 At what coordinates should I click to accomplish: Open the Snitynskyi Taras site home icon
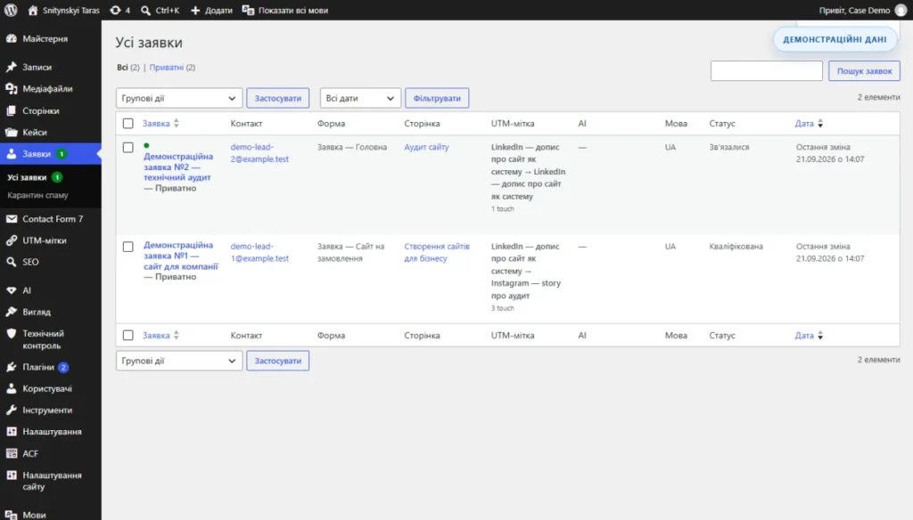[x=33, y=10]
